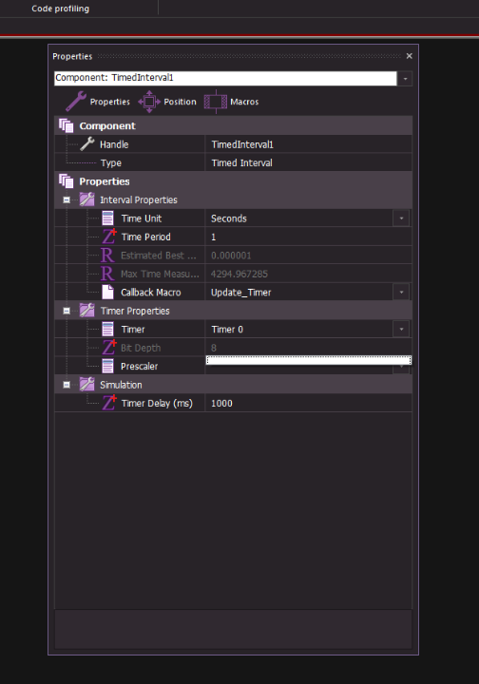Close the Properties panel
Screen dimensions: 479x684
(410, 56)
